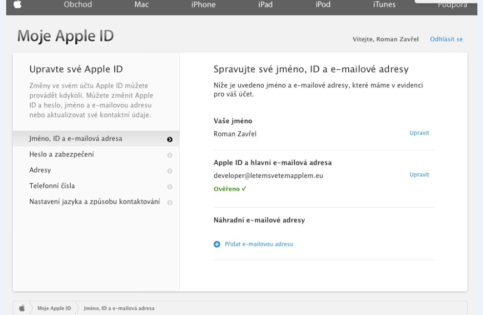Click the arrow beside Telefonní čísla

pos(170,187)
